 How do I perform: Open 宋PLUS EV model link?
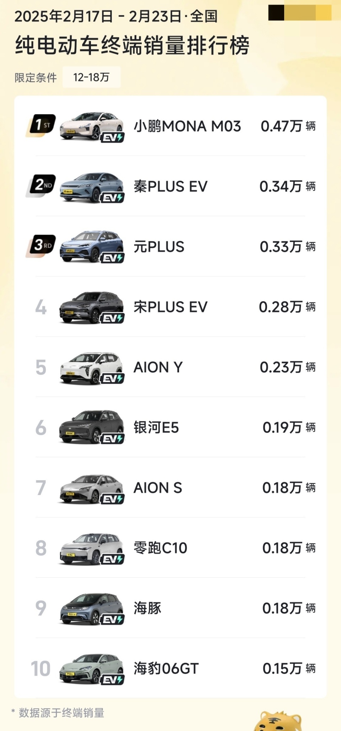pyautogui.click(x=170, y=307)
